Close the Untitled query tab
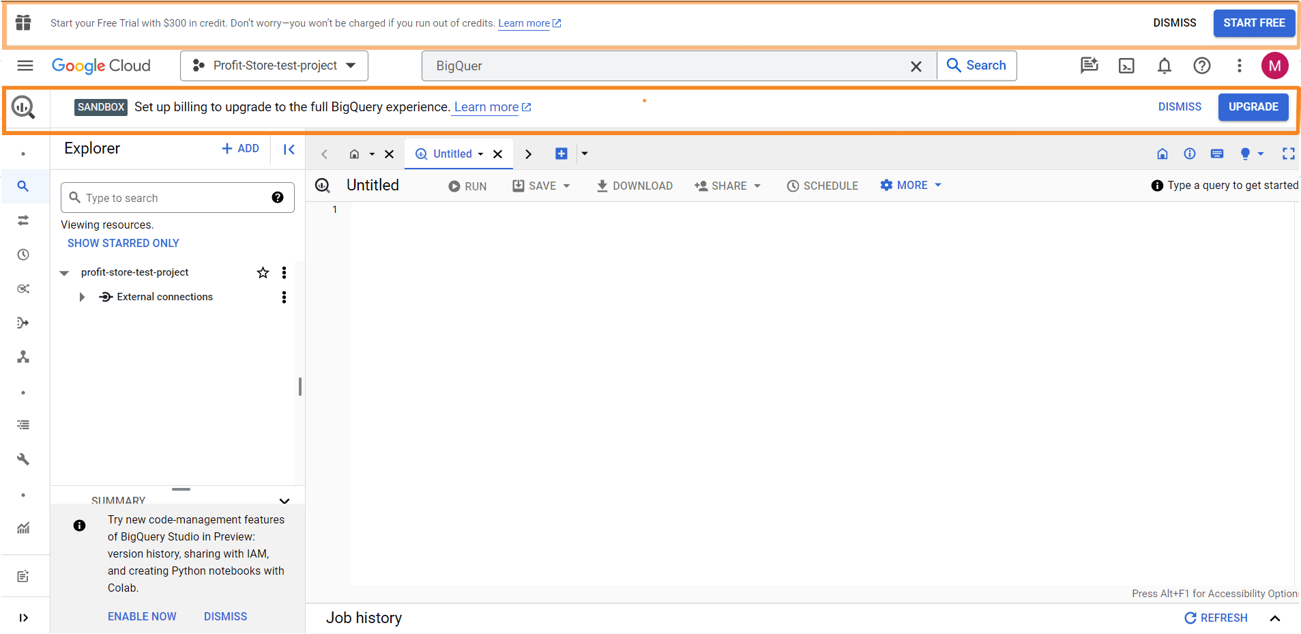Viewport: 1301px width, 634px height. pos(497,154)
